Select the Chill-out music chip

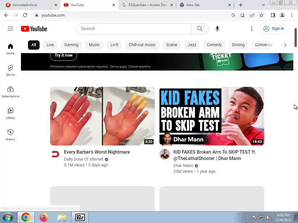pyautogui.click(x=142, y=45)
